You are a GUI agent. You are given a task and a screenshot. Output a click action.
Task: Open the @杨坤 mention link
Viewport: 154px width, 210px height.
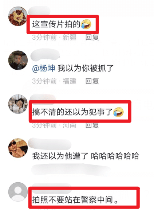pos(44,68)
